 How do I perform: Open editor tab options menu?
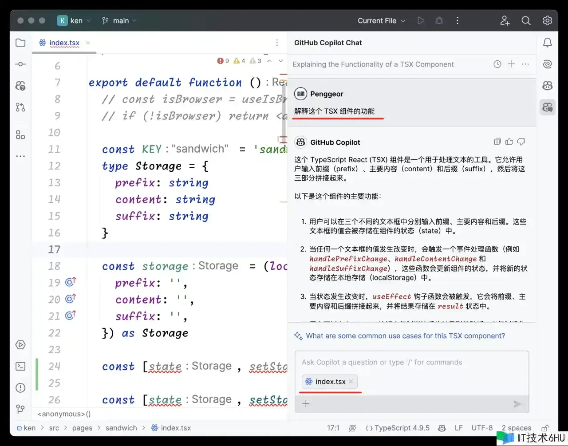tap(277, 43)
